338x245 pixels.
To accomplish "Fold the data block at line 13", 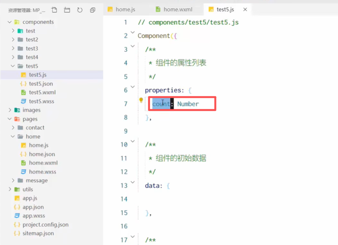I will 133,182.
